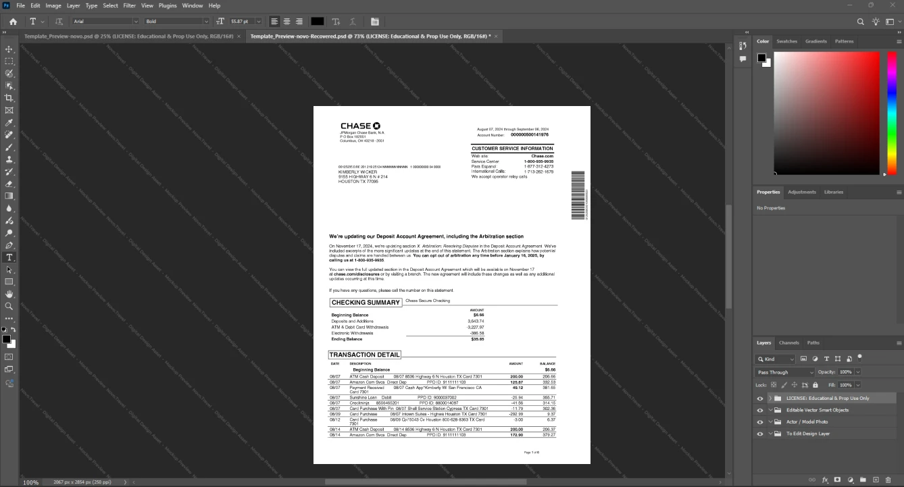Screen dimensions: 904x487
Task: Hide the To Edit Design Layer group
Action: (x=760, y=434)
